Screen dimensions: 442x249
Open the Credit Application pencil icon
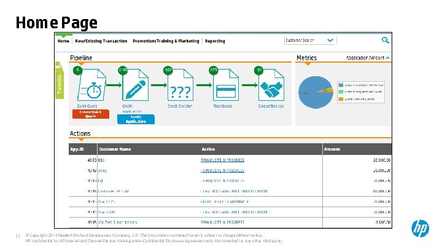pos(135,85)
